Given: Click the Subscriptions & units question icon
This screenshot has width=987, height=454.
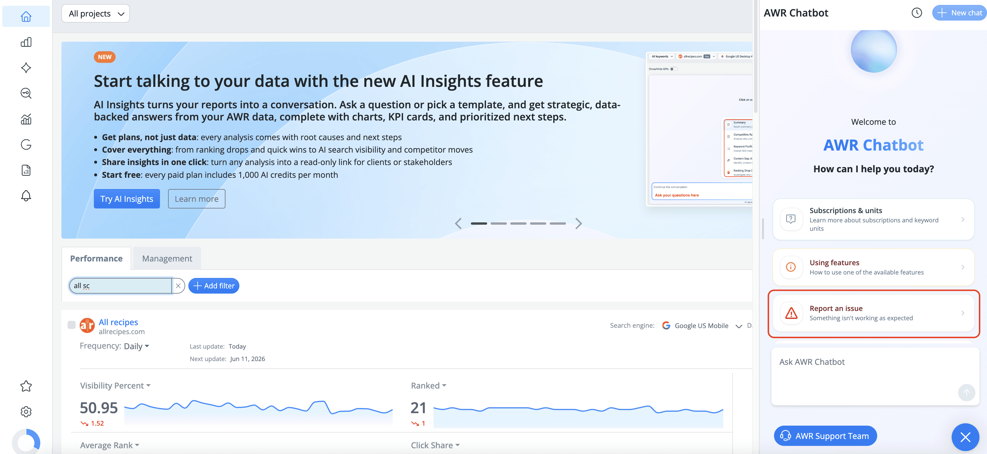Looking at the screenshot, I should pyautogui.click(x=791, y=219).
